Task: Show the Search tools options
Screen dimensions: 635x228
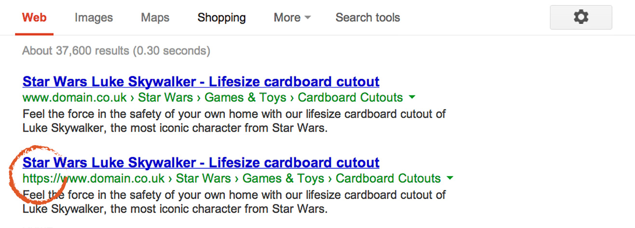Action: pos(368,18)
